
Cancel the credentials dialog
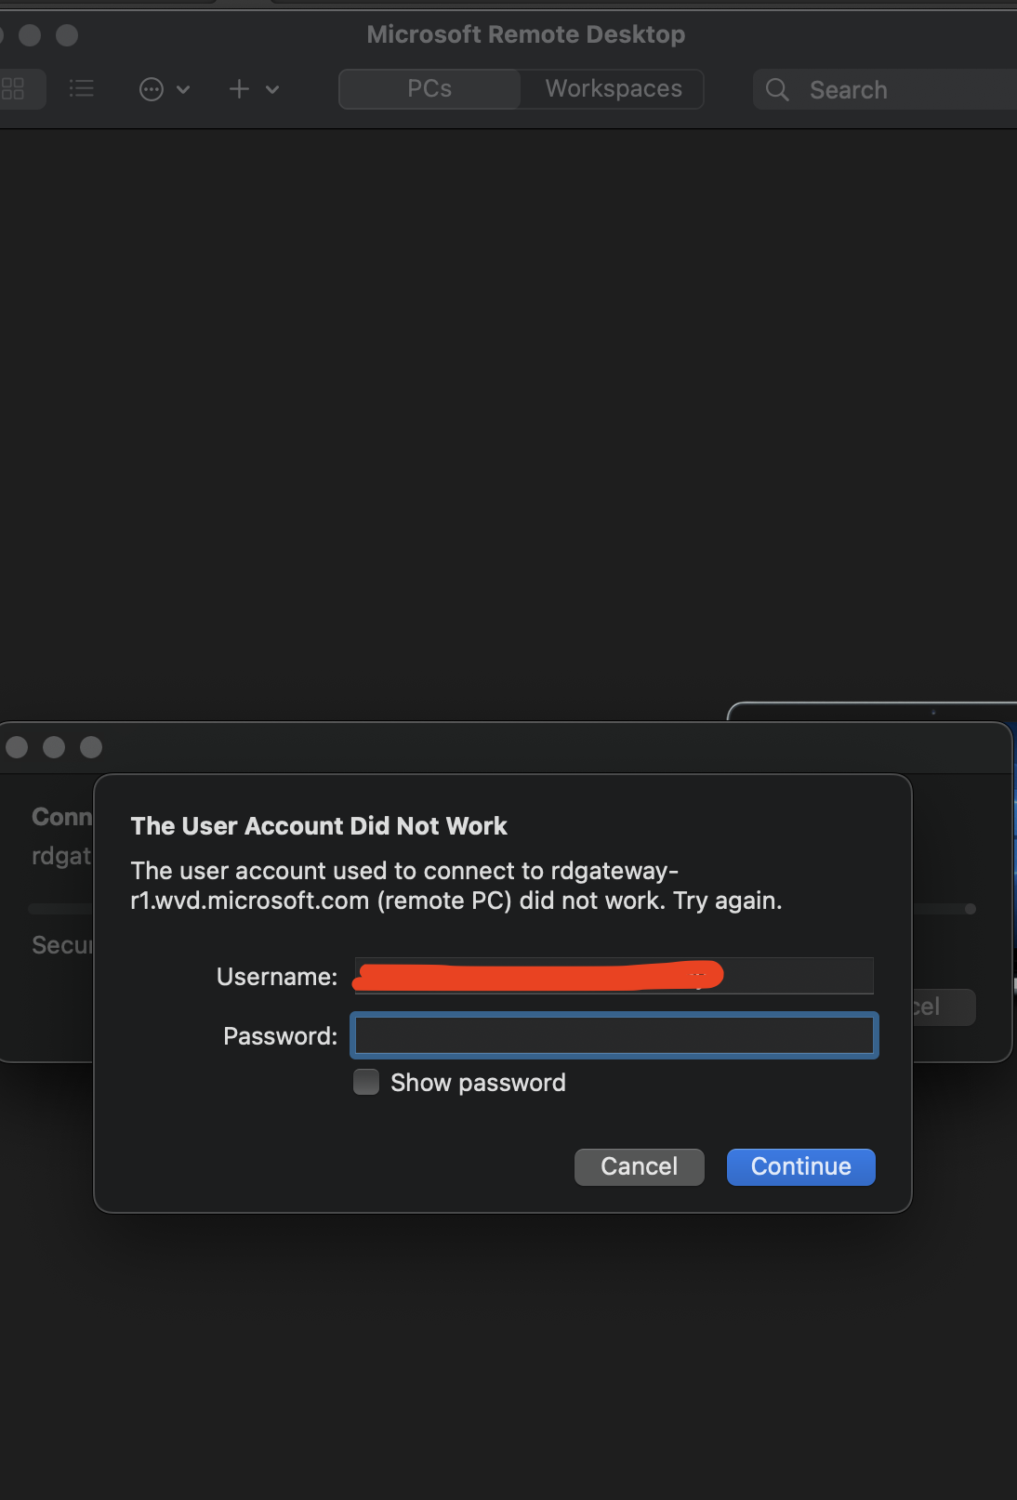pos(640,1166)
